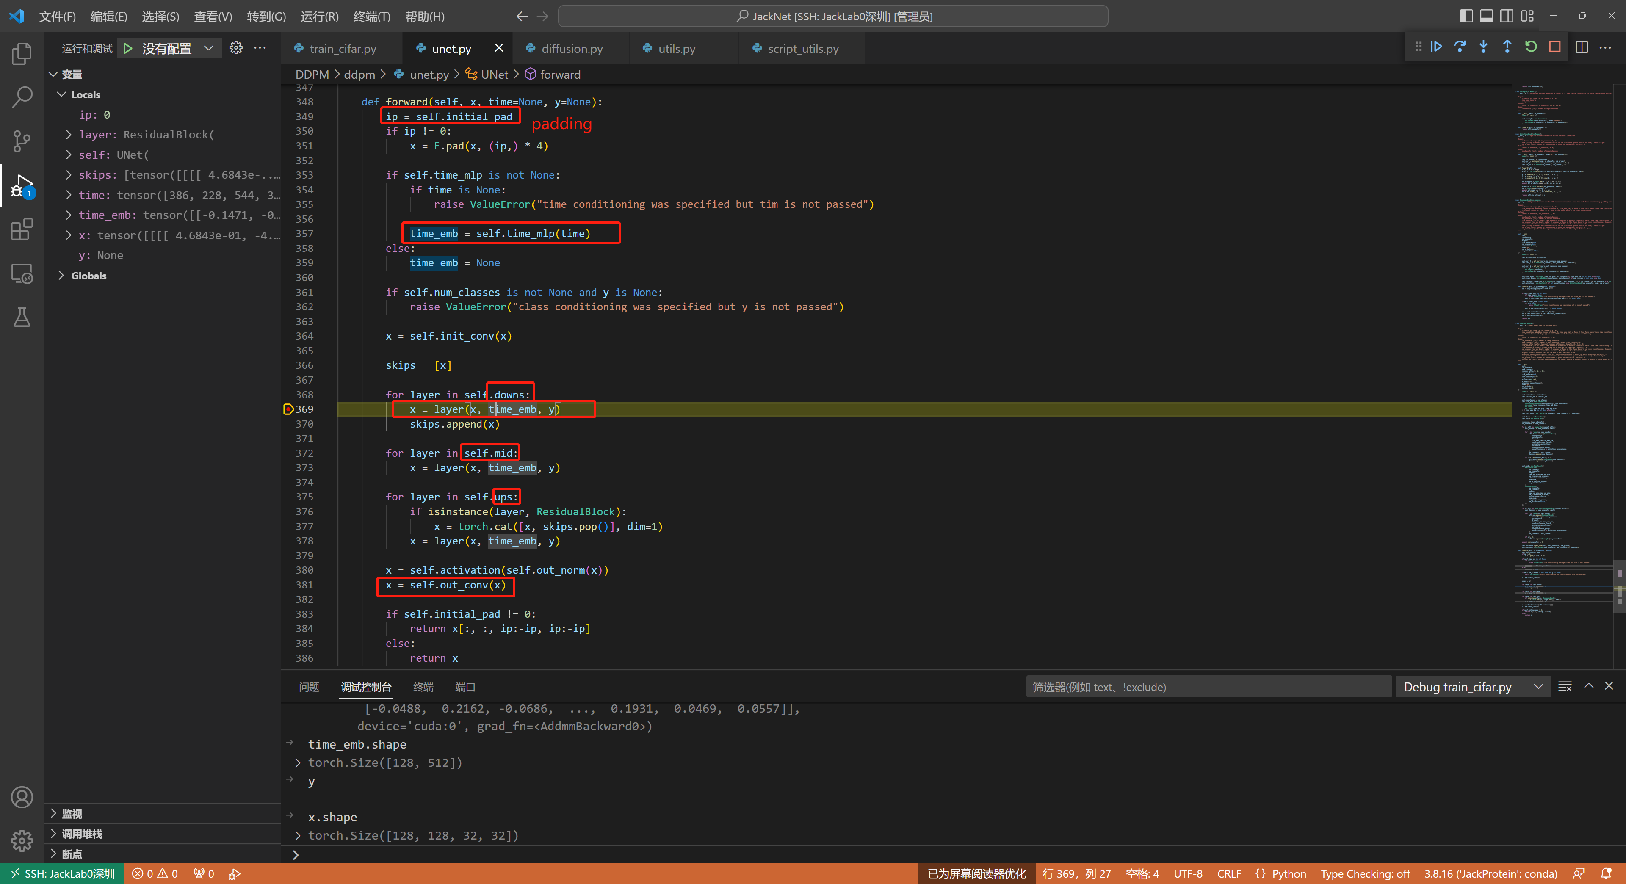This screenshot has width=1626, height=884.
Task: Go back in navigation history
Action: [x=522, y=17]
